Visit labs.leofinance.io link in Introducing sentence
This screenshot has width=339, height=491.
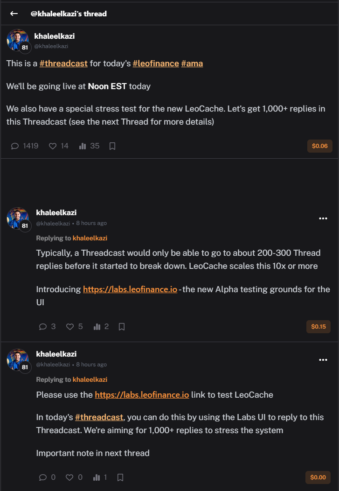pos(130,289)
